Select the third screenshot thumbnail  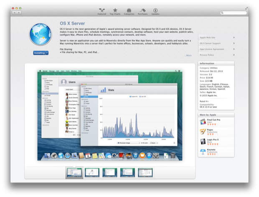point(110,173)
